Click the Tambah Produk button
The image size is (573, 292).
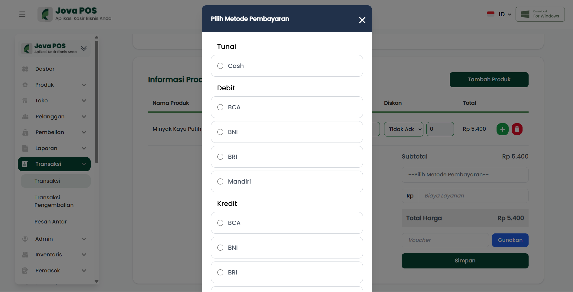click(489, 80)
